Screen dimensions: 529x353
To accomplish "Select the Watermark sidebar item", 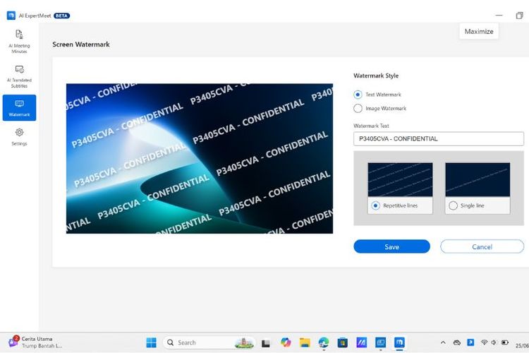I will click(x=19, y=107).
